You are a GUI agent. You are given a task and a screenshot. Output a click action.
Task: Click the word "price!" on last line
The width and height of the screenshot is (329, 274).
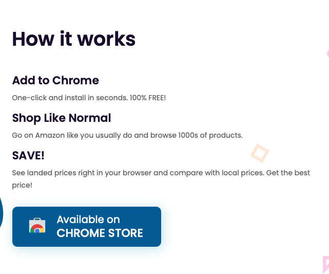pyautogui.click(x=22, y=186)
